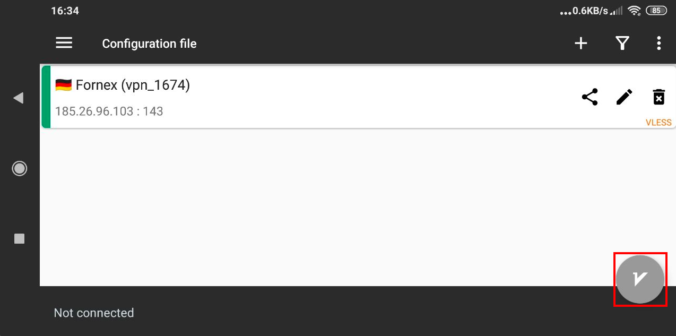This screenshot has width=676, height=336.
Task: Add a new configuration with plus icon
Action: (x=581, y=43)
